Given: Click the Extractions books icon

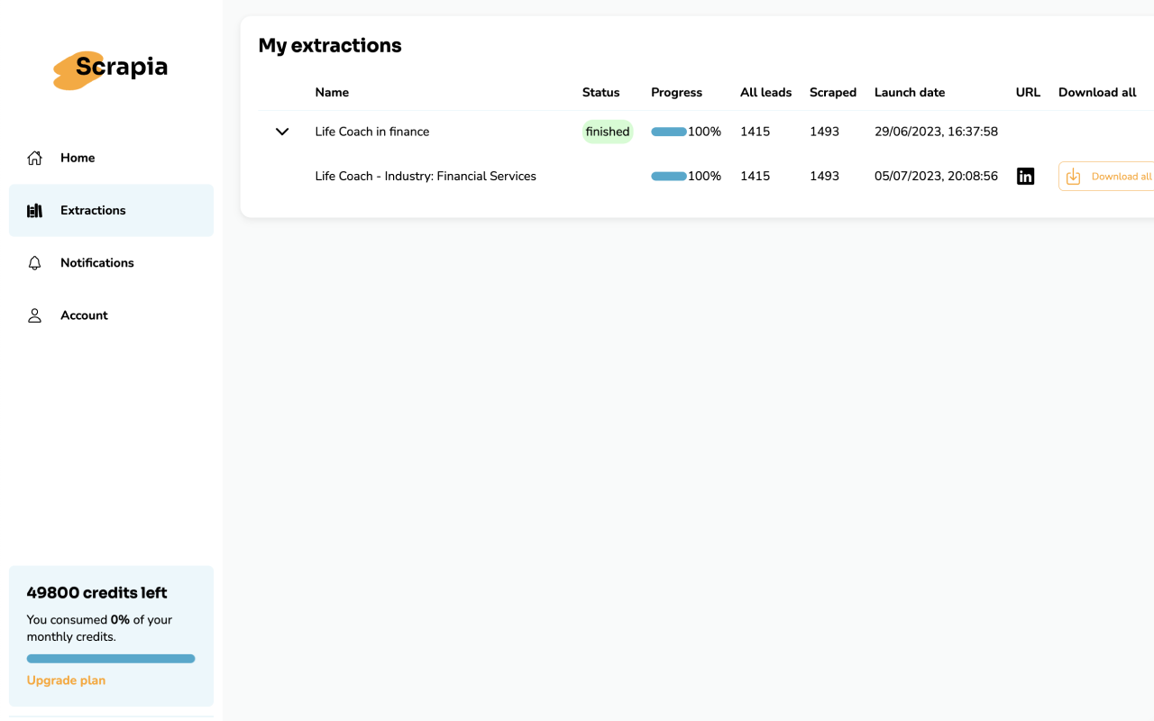Looking at the screenshot, I should (x=35, y=211).
